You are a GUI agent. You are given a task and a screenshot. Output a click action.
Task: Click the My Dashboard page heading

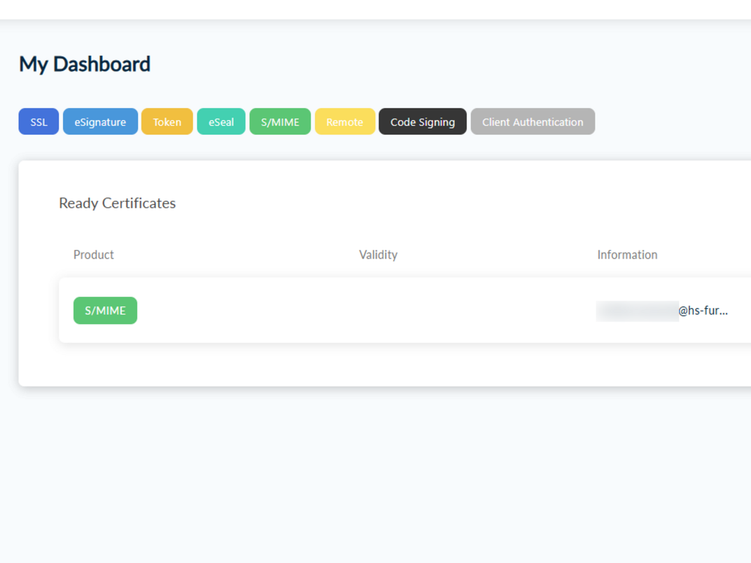point(85,64)
